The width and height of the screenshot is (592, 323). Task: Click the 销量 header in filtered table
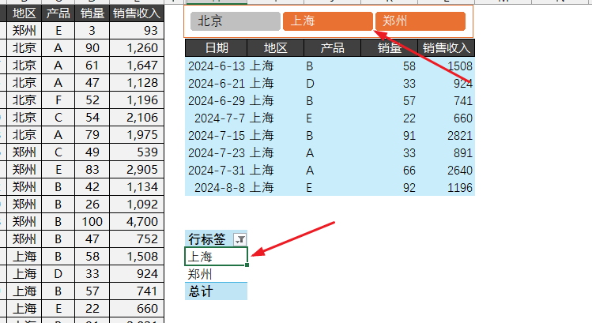[389, 48]
